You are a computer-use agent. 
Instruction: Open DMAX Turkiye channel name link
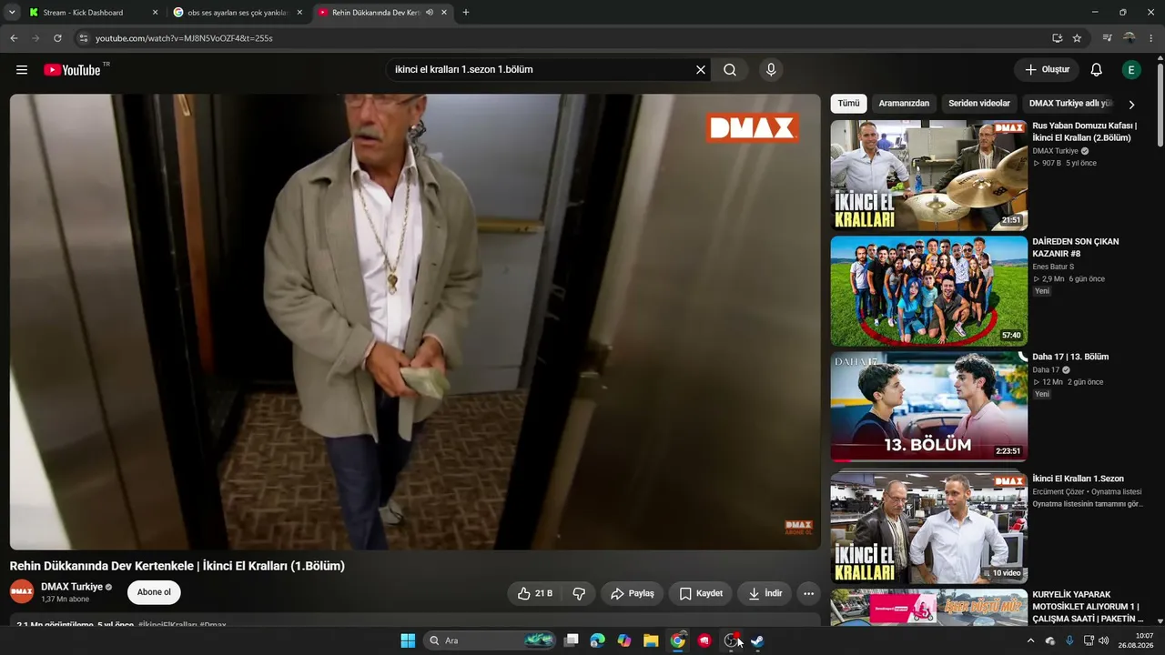pyautogui.click(x=72, y=587)
